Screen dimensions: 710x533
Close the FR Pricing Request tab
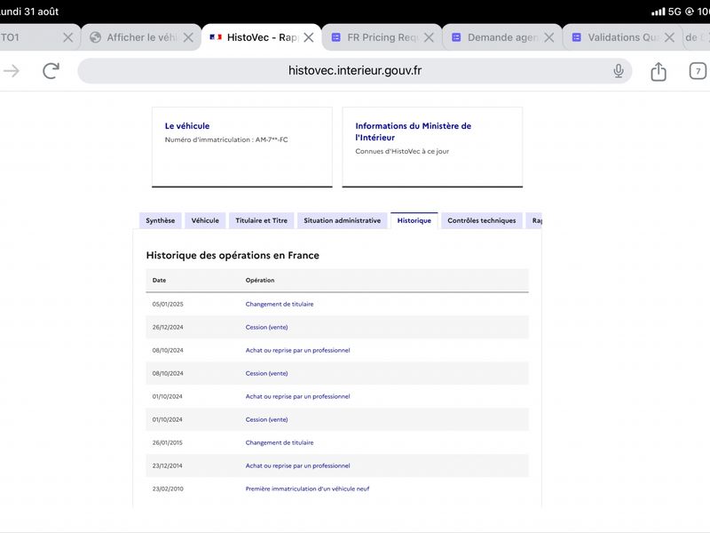(x=429, y=37)
